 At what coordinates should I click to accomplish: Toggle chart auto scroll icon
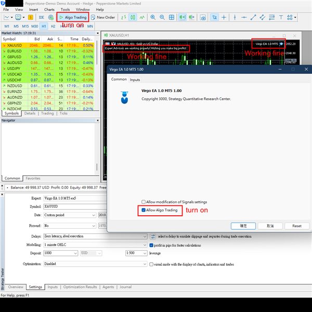(x=183, y=18)
